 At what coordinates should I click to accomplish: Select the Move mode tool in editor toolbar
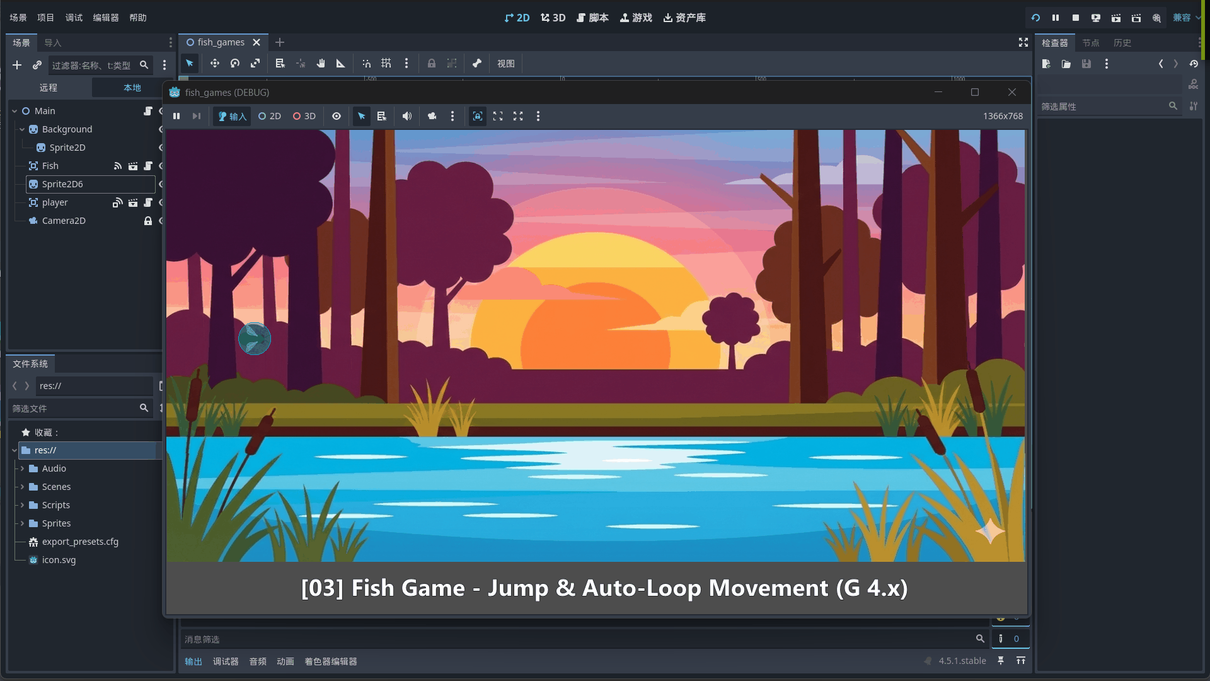(x=215, y=64)
